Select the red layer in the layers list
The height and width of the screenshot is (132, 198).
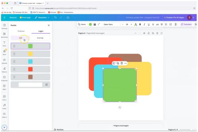point(30,69)
